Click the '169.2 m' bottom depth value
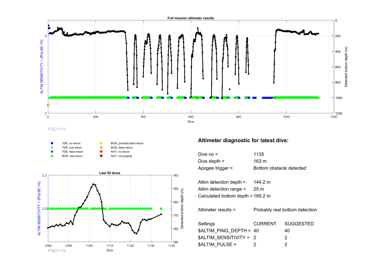The height and width of the screenshot is (272, 369). [262, 196]
